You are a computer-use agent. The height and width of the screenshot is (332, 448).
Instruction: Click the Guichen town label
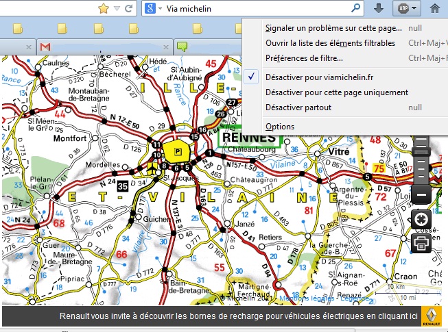(x=156, y=219)
